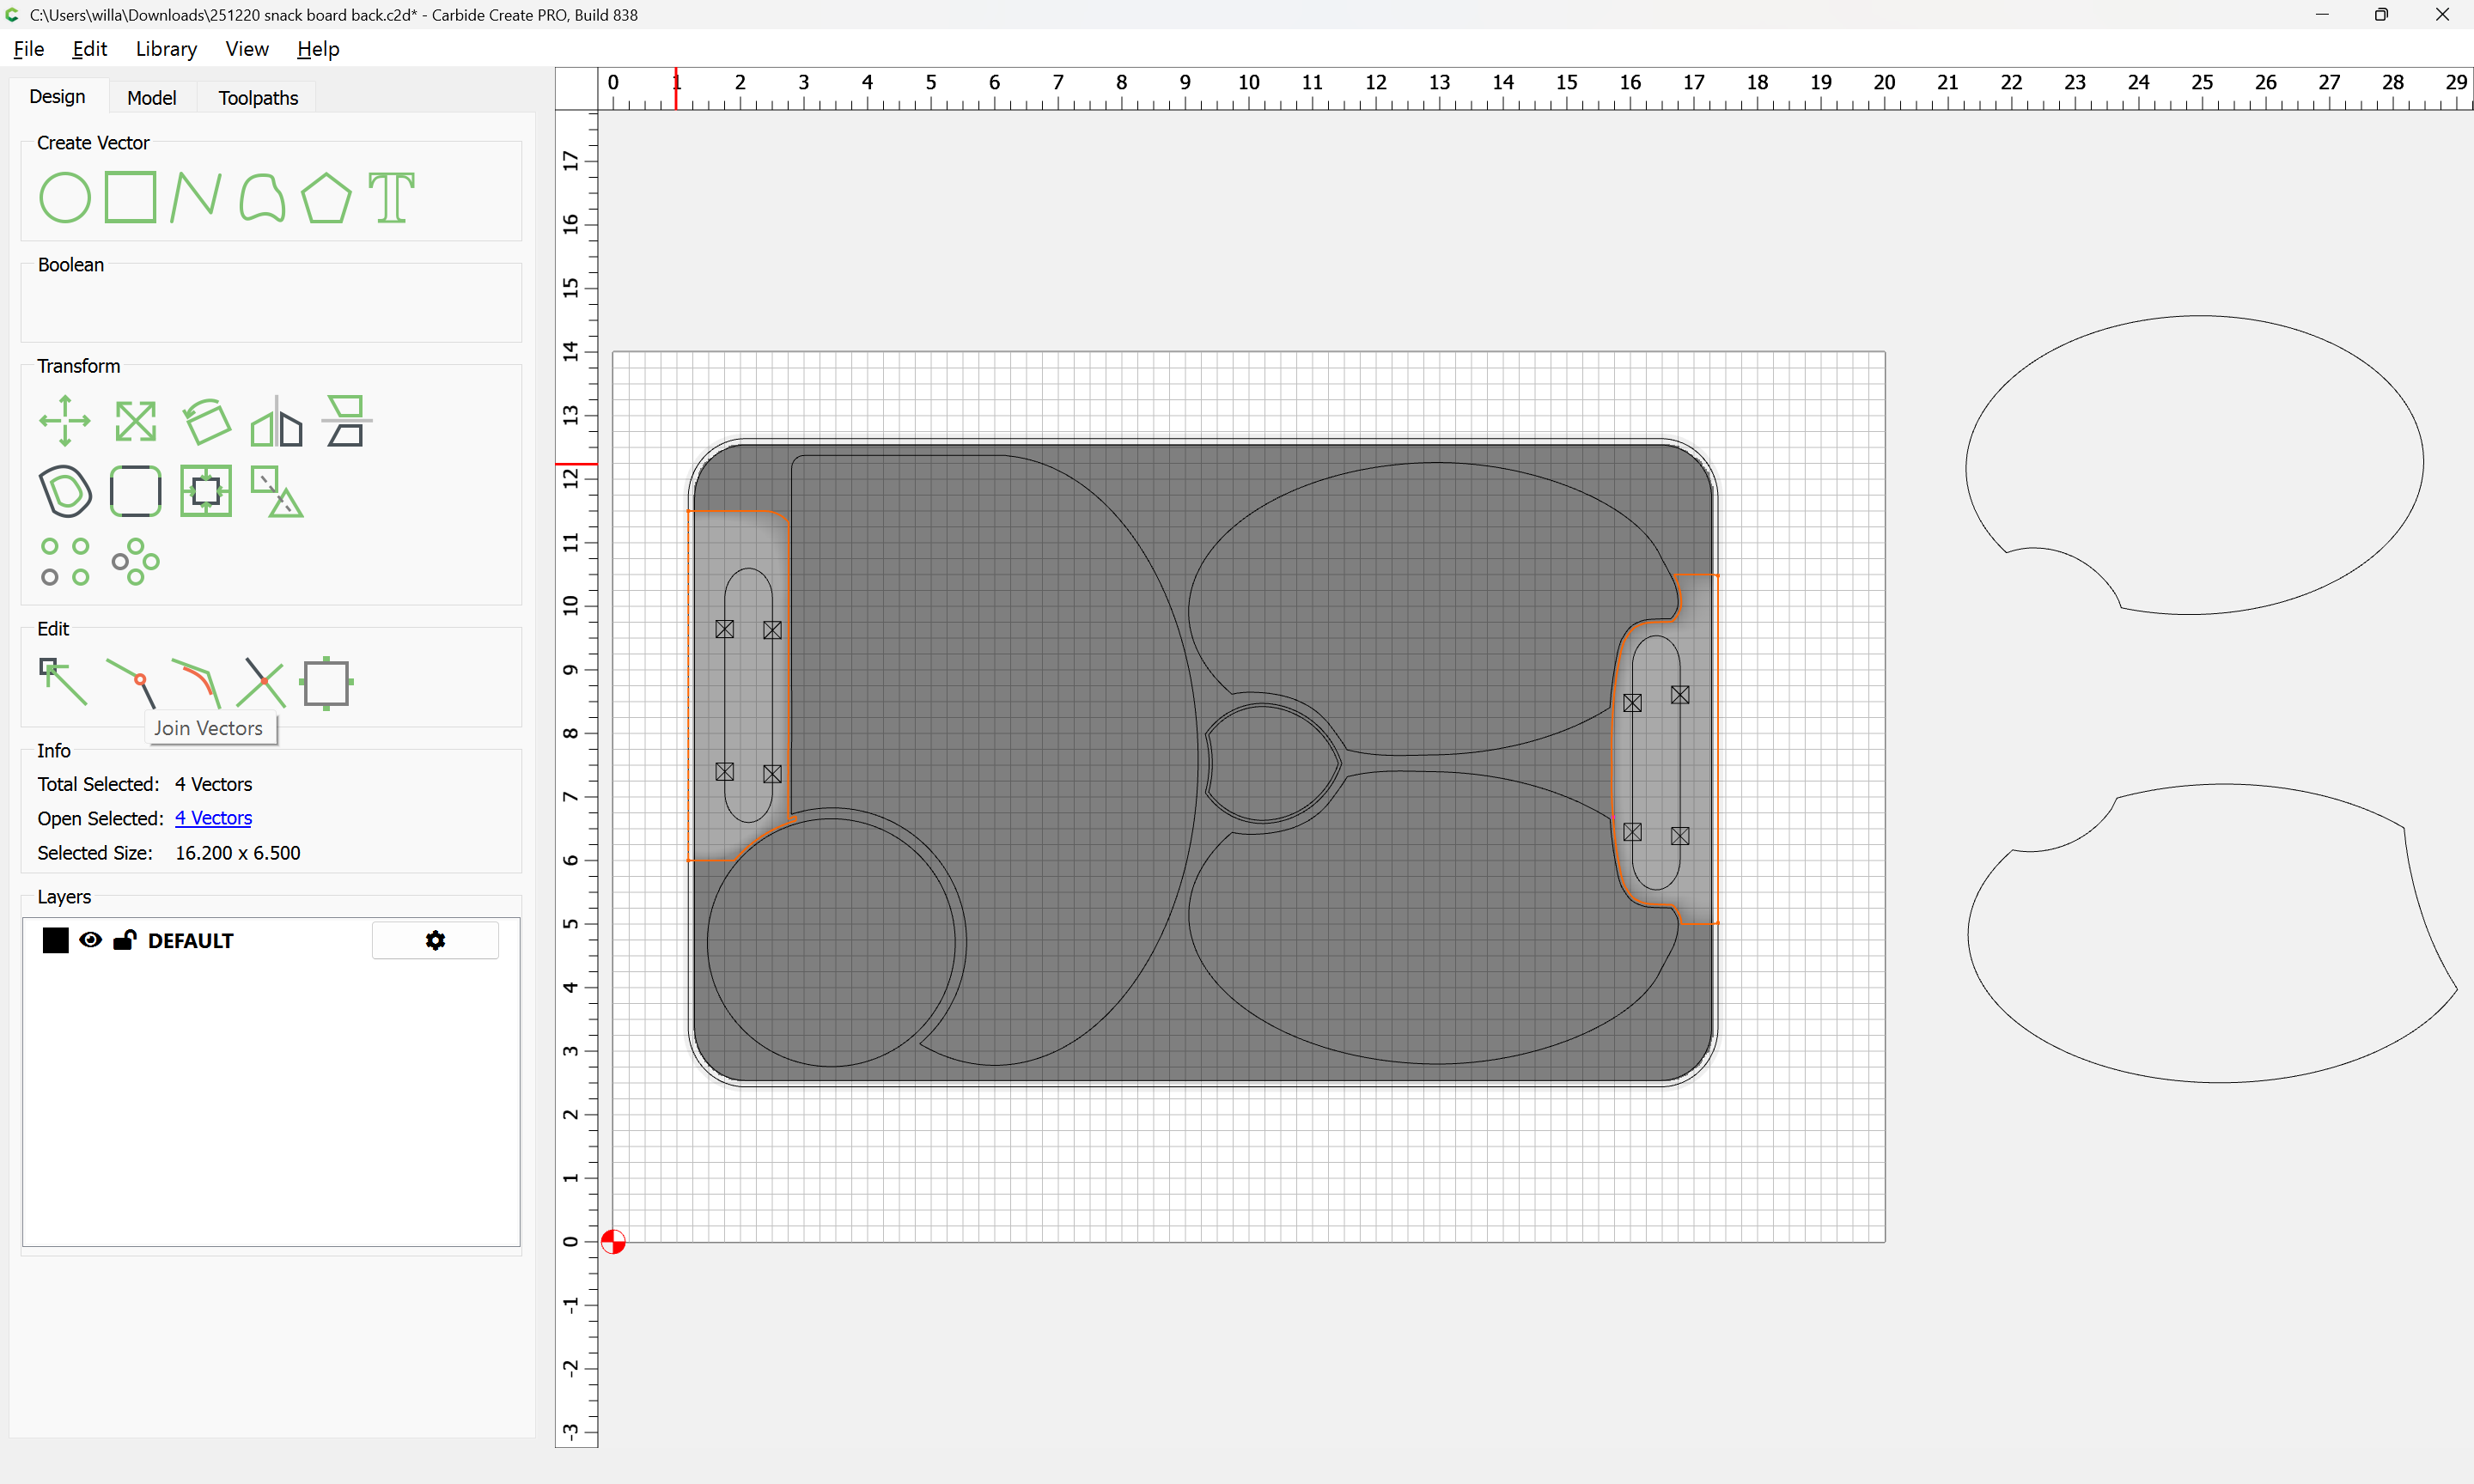Image resolution: width=2474 pixels, height=1484 pixels.
Task: Select the Rectangle vector creation tool
Action: coord(131,197)
